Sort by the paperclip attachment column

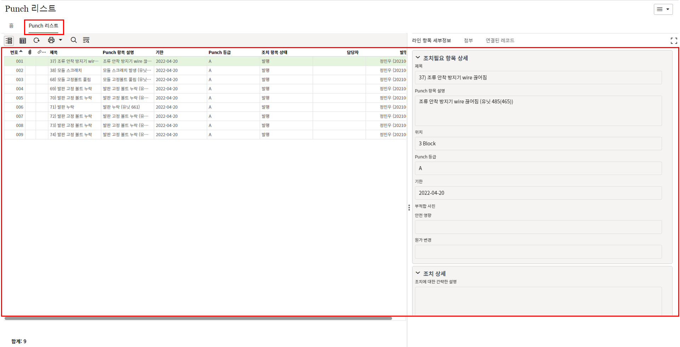pos(30,52)
